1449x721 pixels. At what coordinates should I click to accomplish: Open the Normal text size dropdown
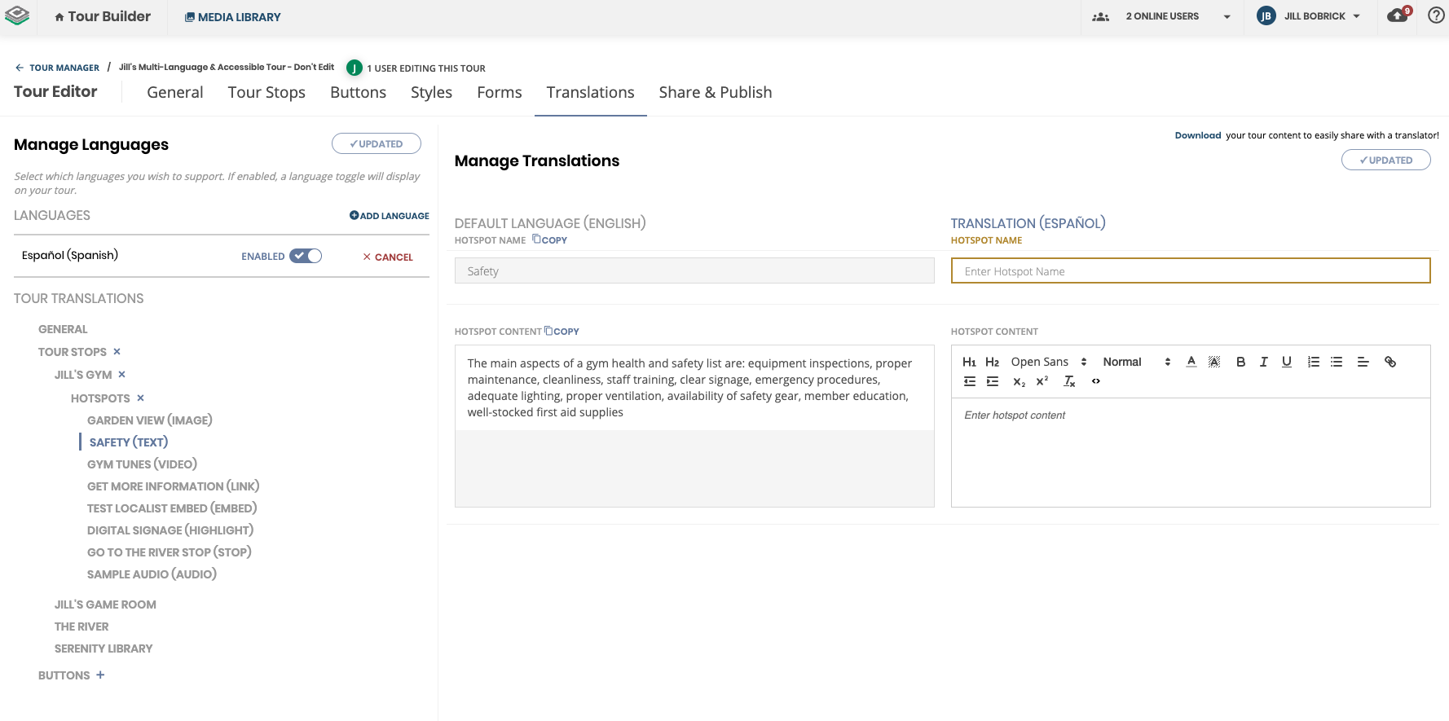click(1136, 363)
